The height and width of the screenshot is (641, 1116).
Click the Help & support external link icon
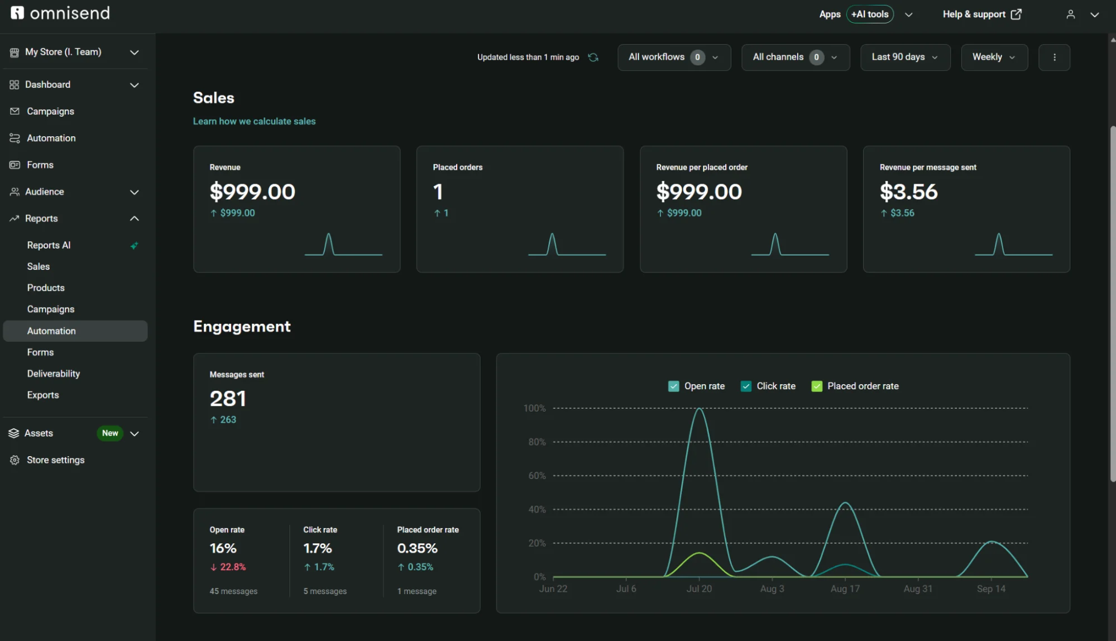[x=1016, y=15]
